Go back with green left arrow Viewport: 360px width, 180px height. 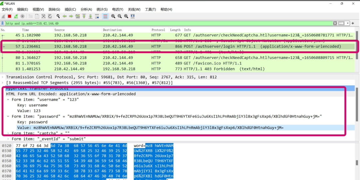click(x=65, y=16)
